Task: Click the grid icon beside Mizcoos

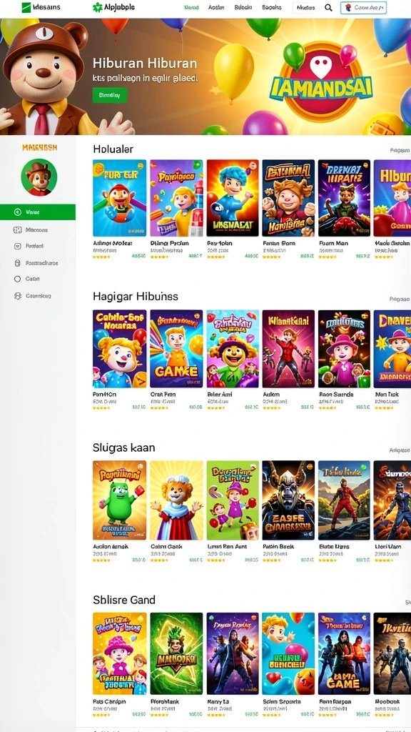Action: (18, 229)
